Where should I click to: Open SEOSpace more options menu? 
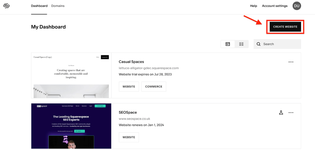coord(291,113)
